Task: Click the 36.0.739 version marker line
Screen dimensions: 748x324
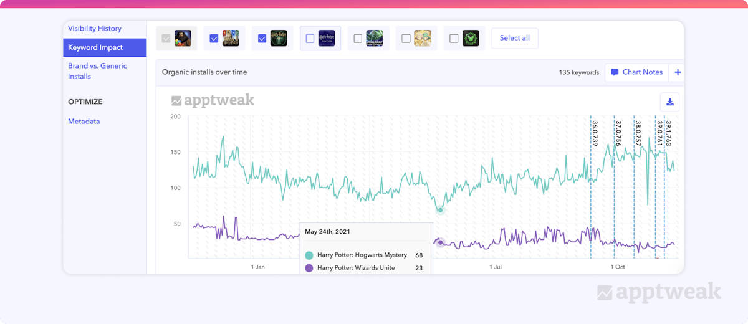Action: [x=590, y=187]
